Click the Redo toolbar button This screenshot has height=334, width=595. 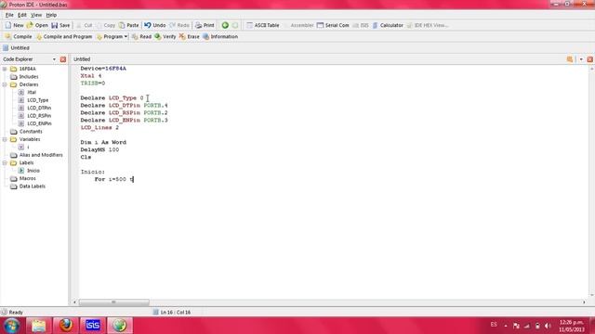point(179,25)
